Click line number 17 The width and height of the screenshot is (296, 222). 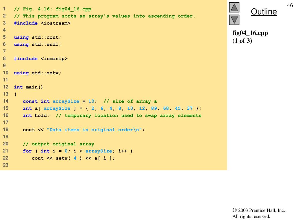point(6,123)
